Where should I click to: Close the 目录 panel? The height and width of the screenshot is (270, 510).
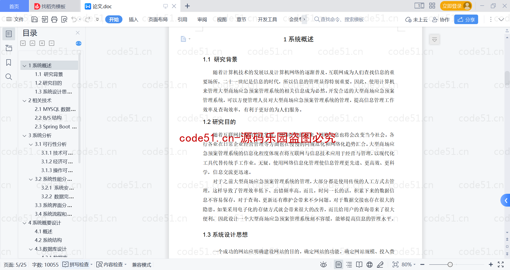78,33
